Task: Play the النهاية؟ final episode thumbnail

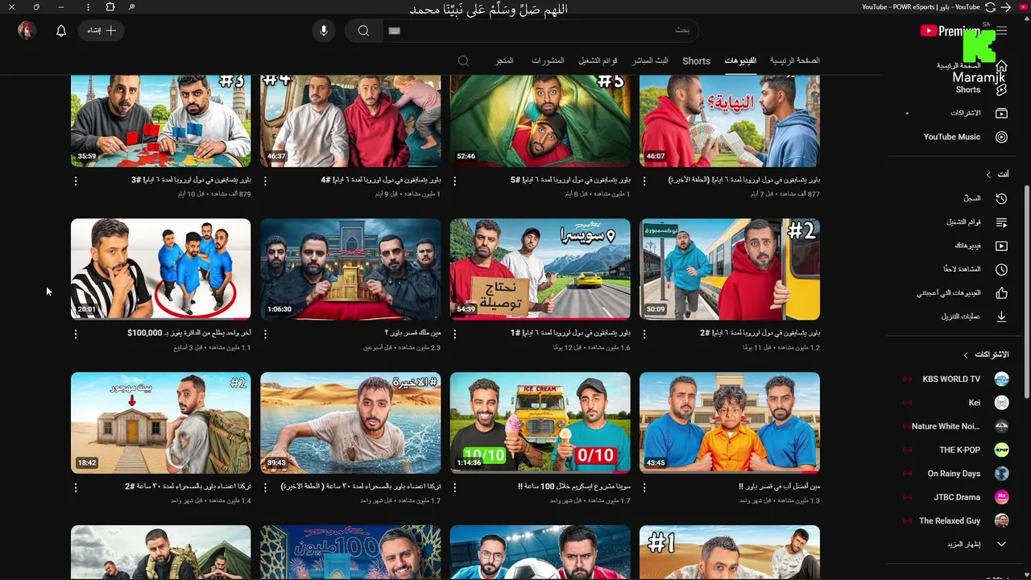Action: tap(730, 121)
